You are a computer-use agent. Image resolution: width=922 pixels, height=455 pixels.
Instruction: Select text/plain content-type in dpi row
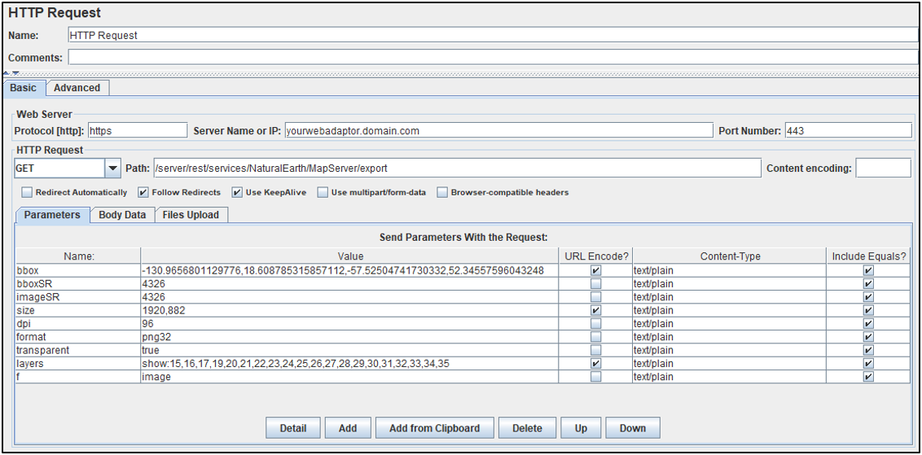pyautogui.click(x=730, y=323)
